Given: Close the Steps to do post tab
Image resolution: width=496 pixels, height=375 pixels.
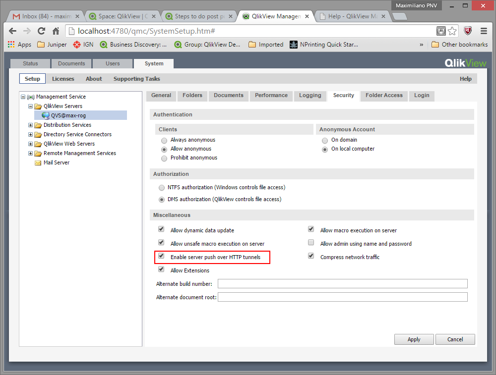Looking at the screenshot, I should coord(231,16).
